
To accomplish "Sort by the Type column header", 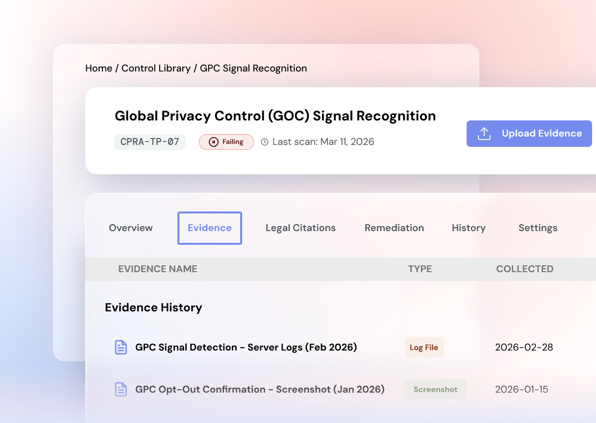I will pos(420,269).
